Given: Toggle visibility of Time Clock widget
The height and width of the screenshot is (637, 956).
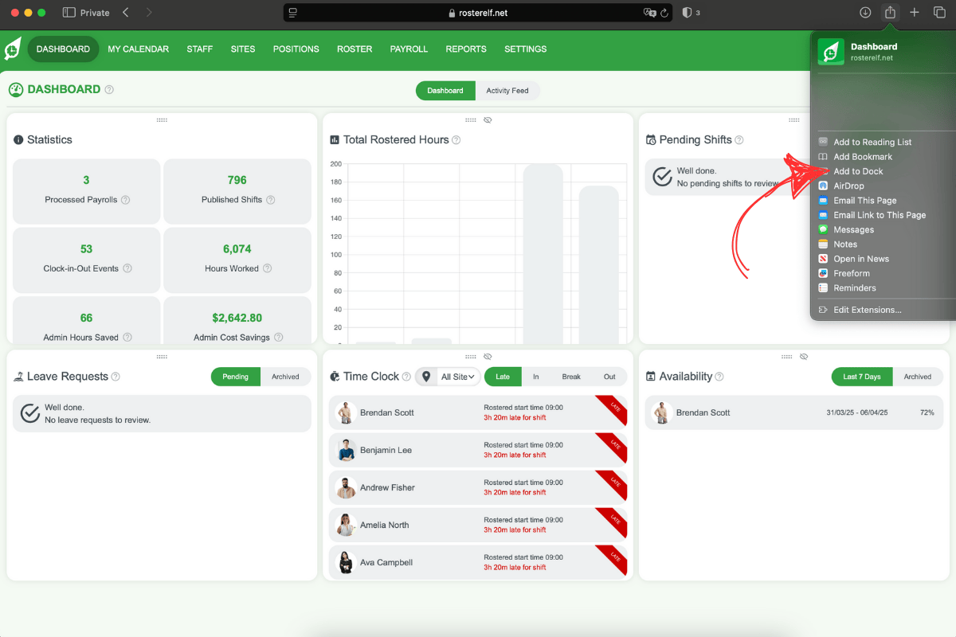Looking at the screenshot, I should [x=488, y=357].
